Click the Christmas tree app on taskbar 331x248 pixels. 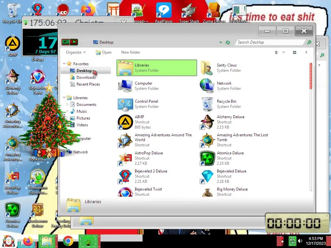[x=88, y=241]
